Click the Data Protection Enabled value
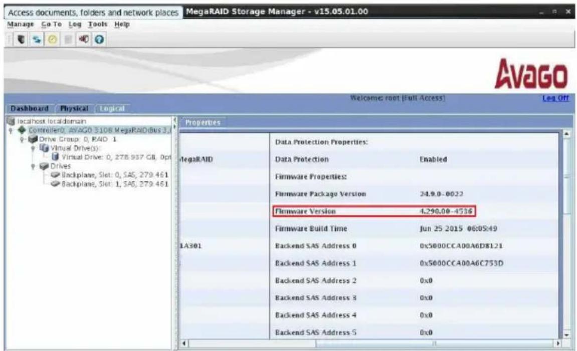 (433, 159)
